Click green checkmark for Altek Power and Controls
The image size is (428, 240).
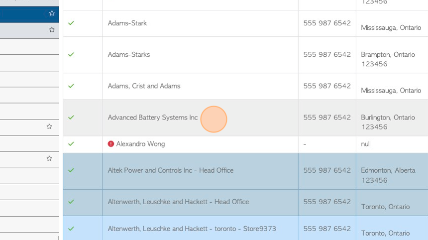pyautogui.click(x=71, y=170)
